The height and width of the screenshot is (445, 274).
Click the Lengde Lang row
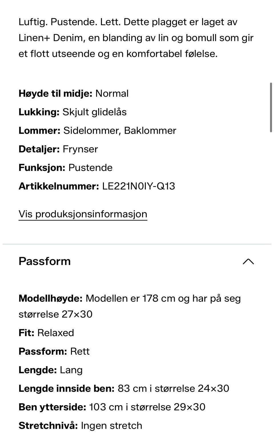[x=51, y=370]
